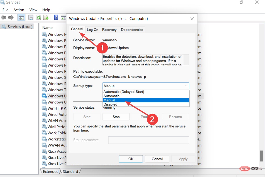Switch to the General tab
The width and height of the screenshot is (265, 177).
[77, 29]
